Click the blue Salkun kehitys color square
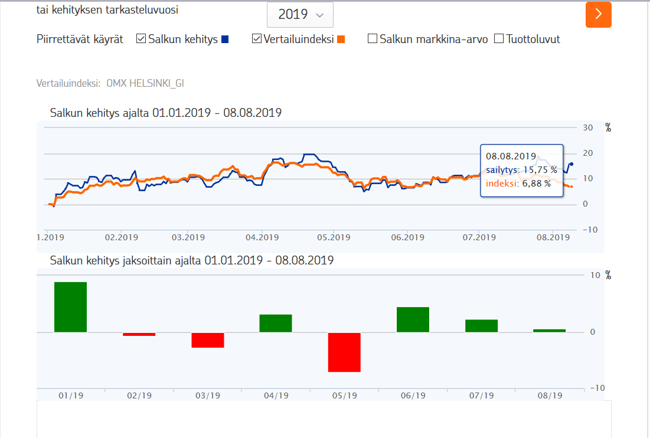 [224, 40]
